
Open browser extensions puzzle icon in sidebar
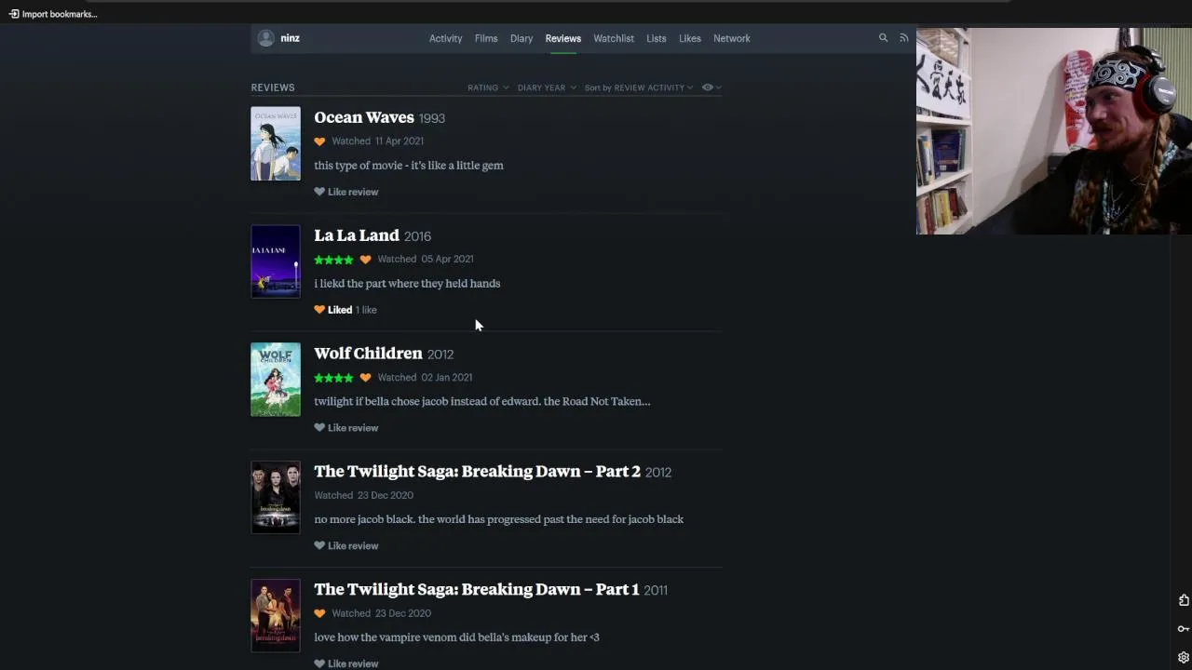[1184, 600]
